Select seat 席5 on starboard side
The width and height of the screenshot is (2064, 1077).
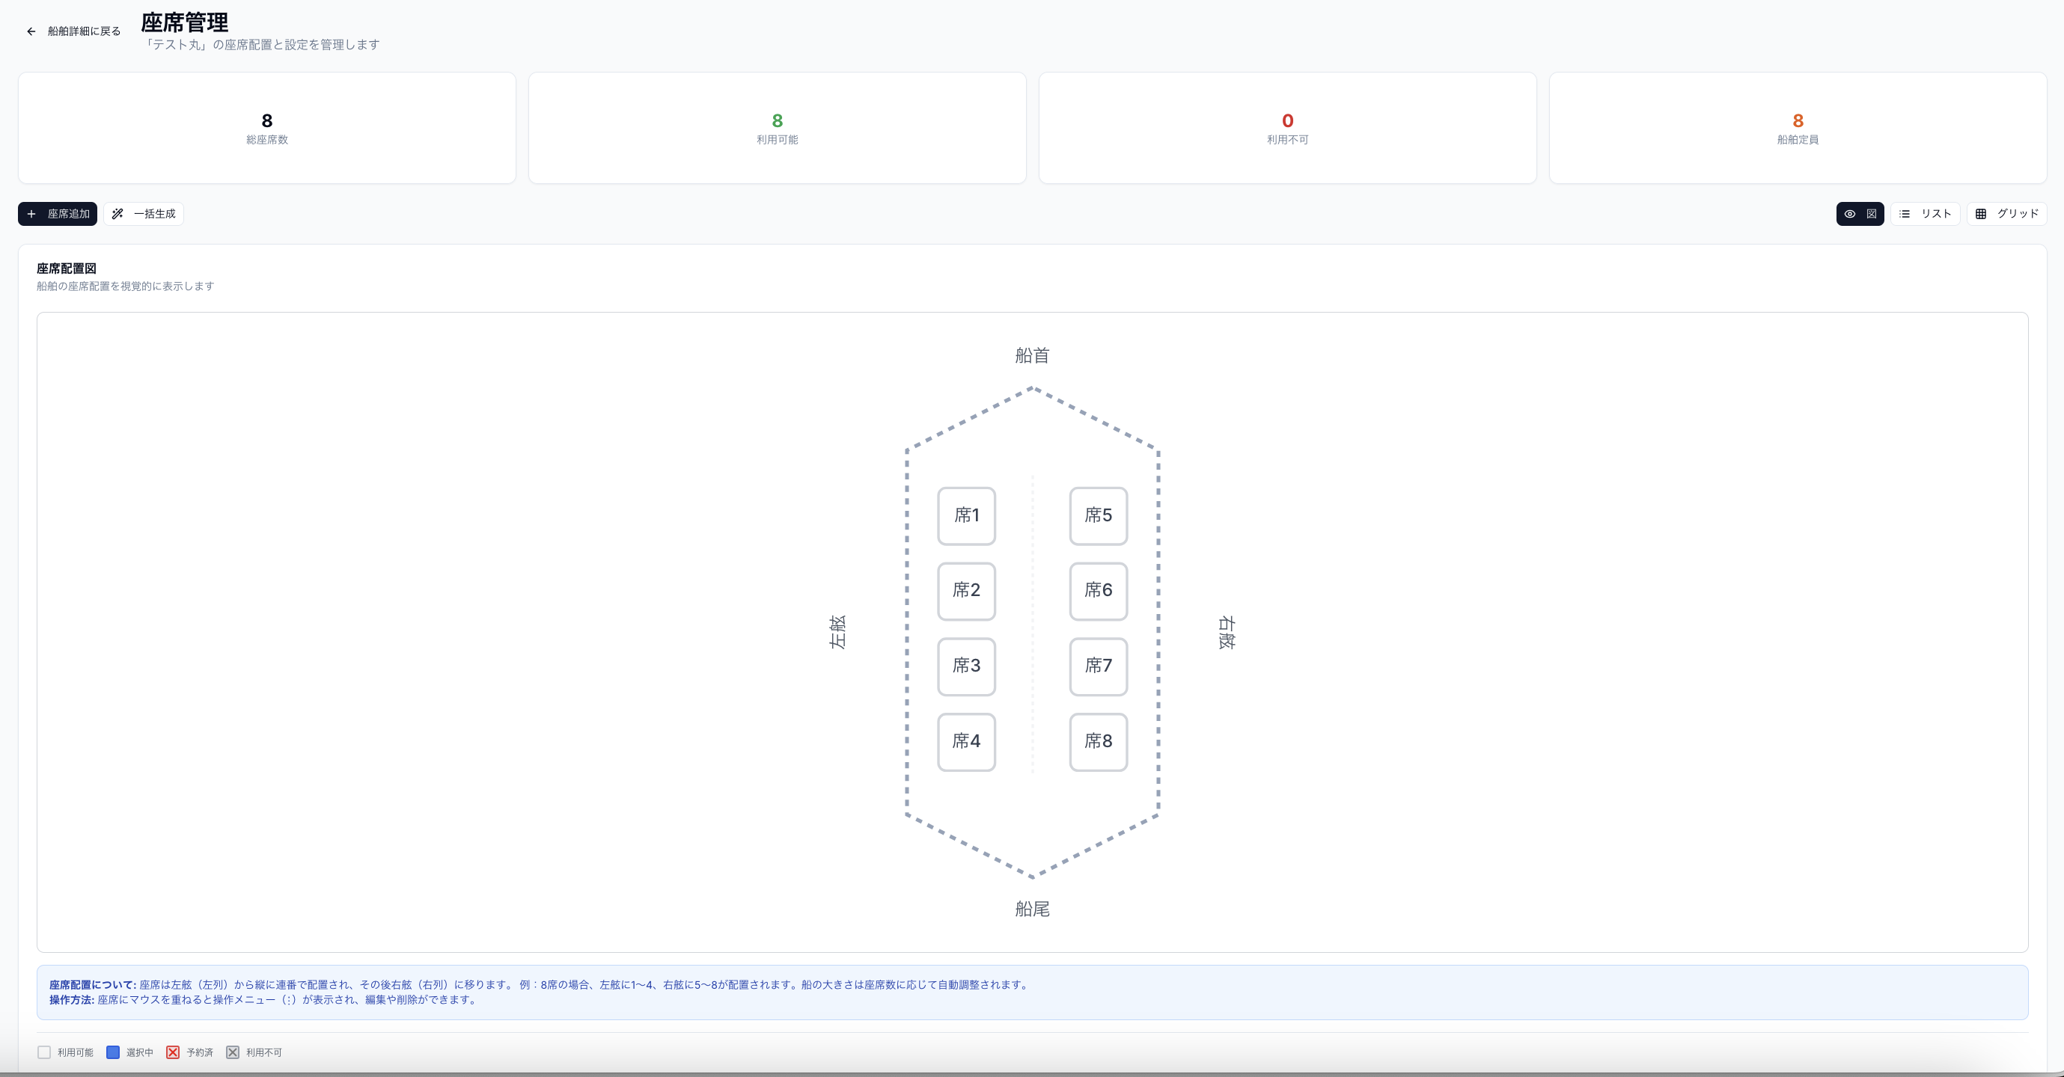tap(1098, 515)
